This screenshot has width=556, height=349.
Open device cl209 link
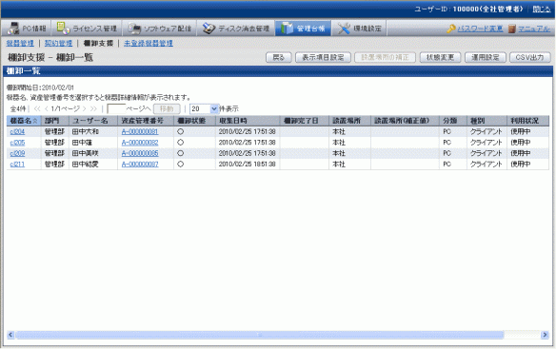point(17,153)
